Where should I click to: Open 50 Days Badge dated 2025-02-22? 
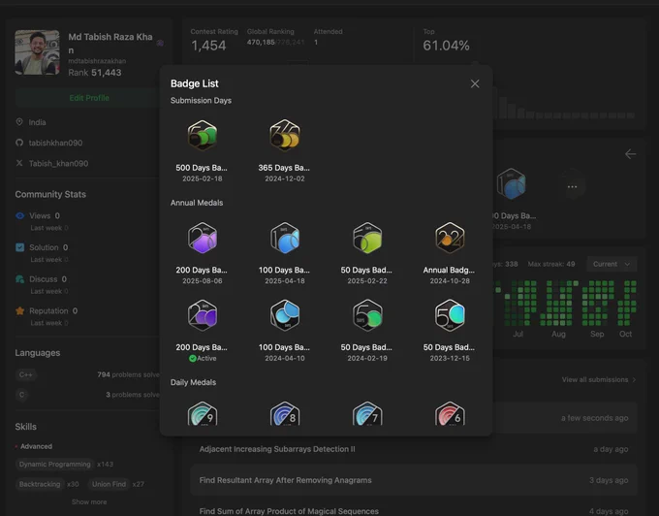tap(367, 238)
